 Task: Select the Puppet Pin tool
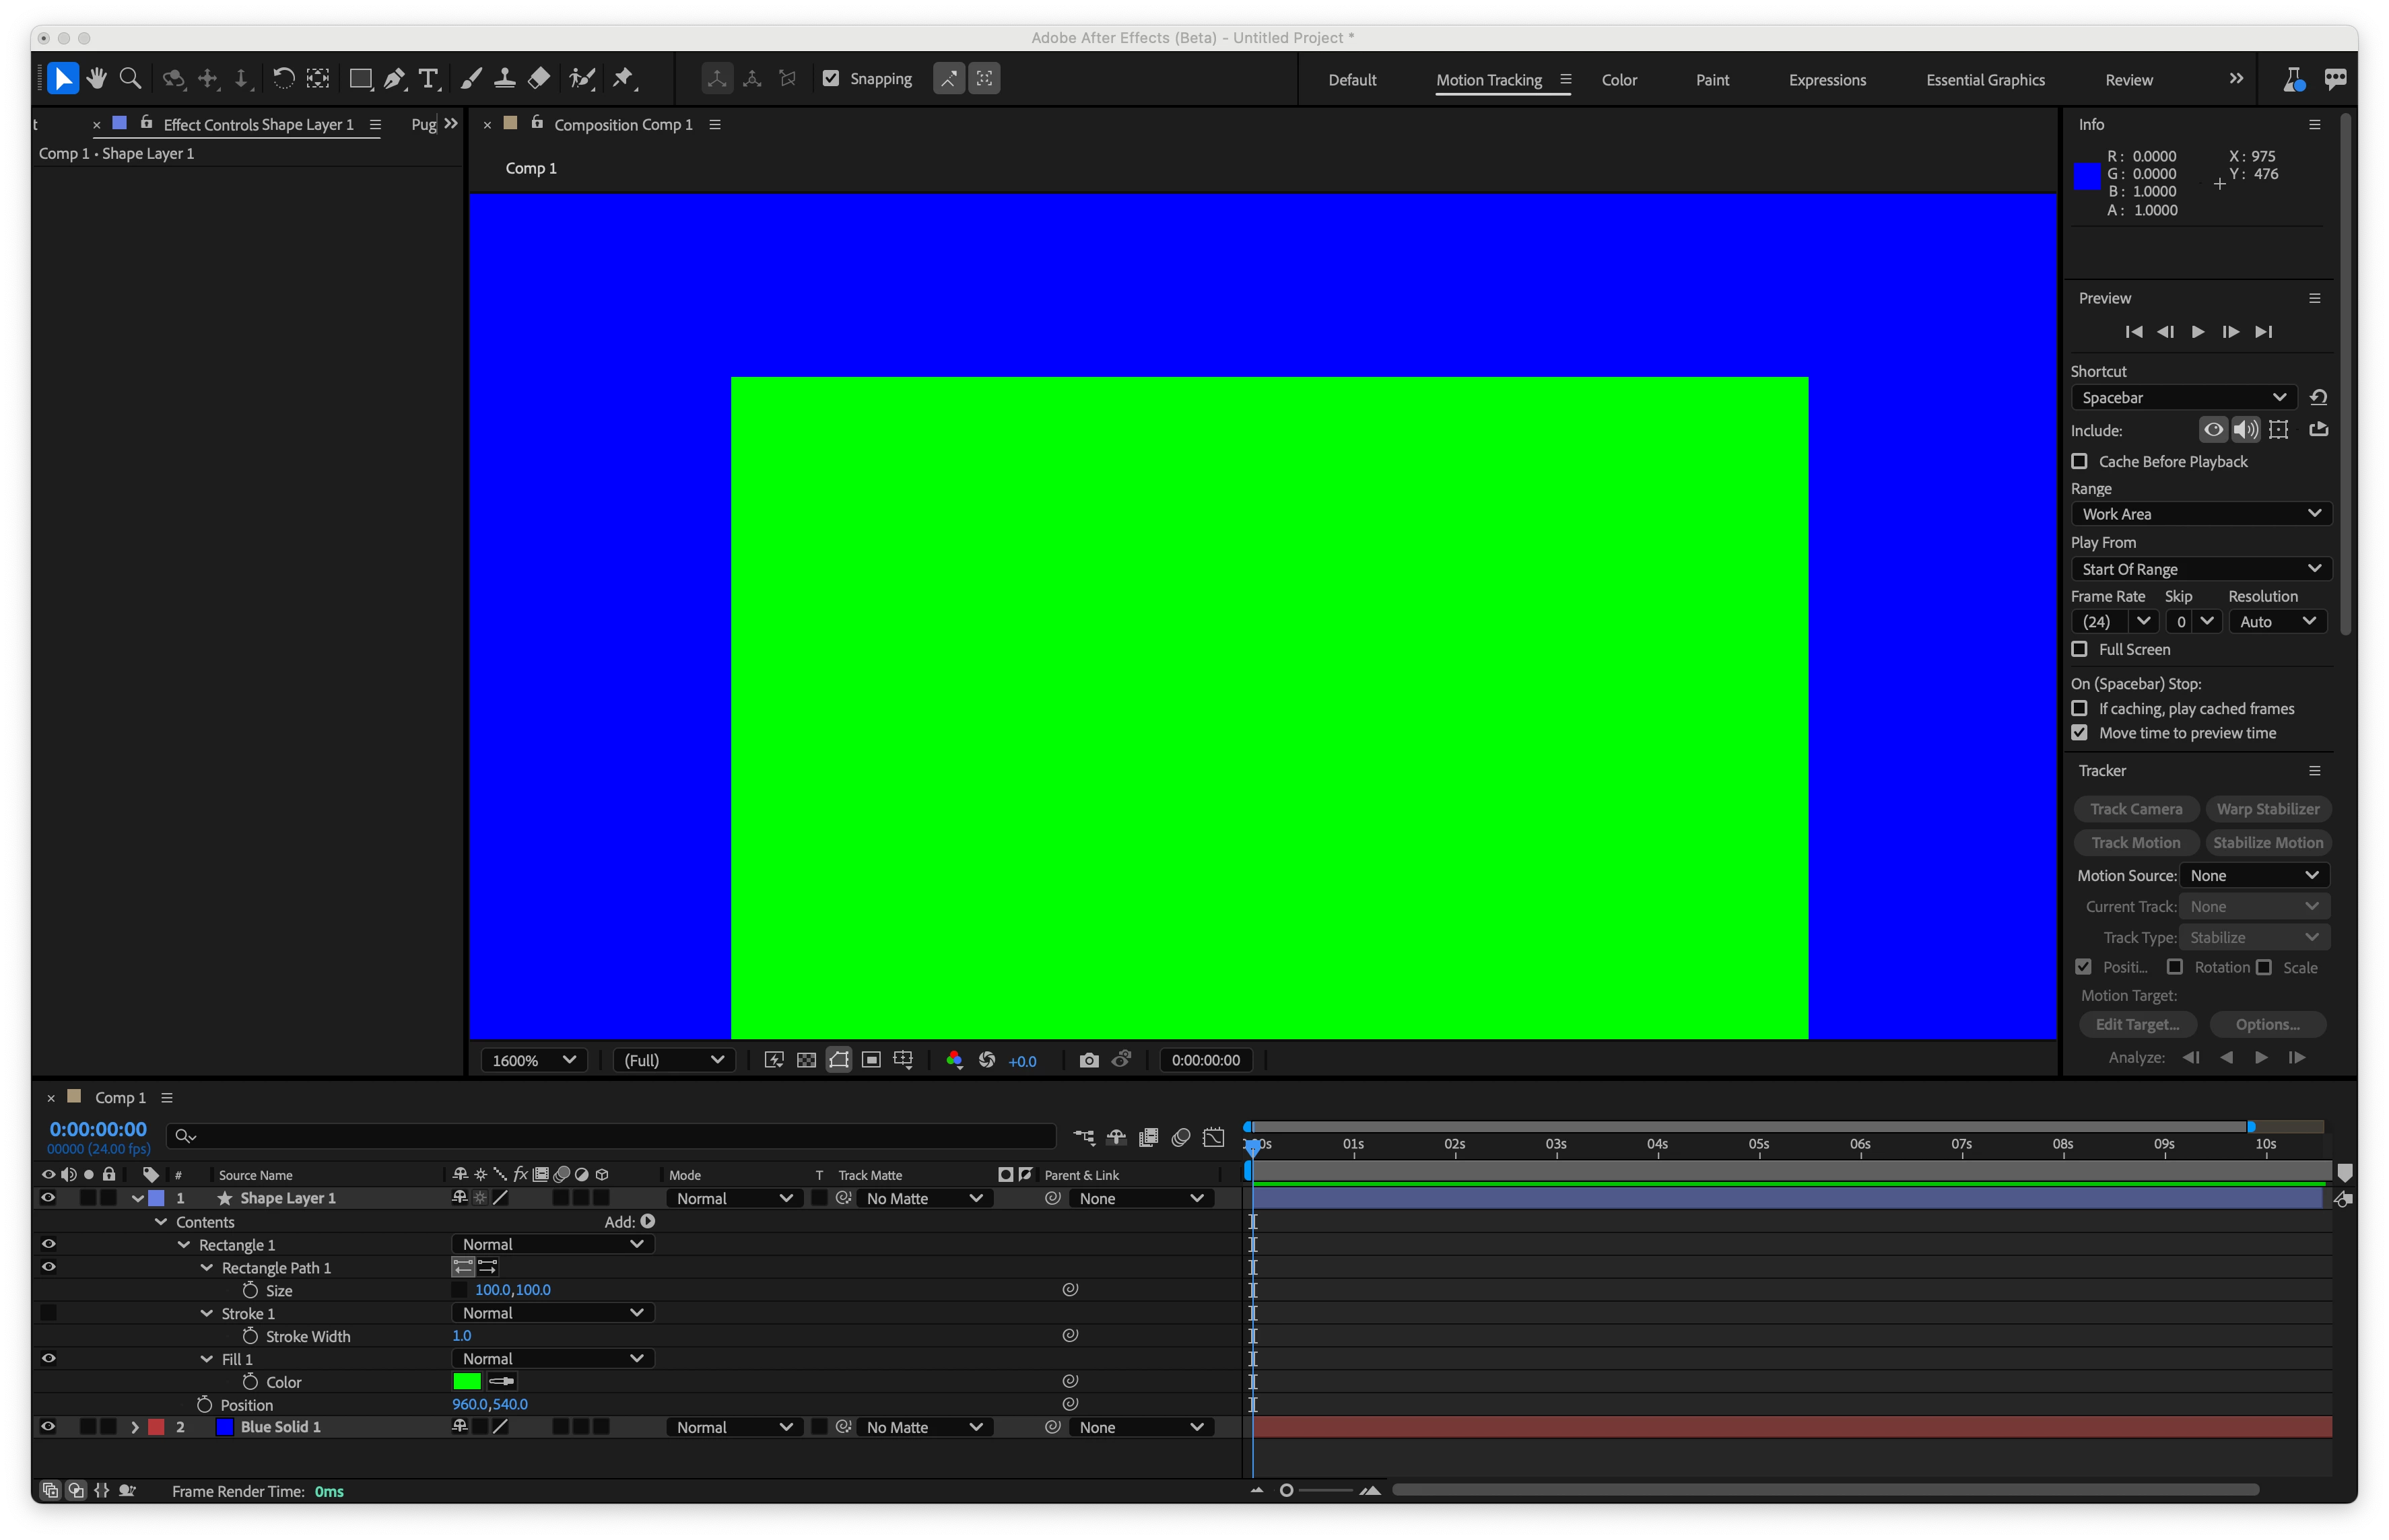624,79
